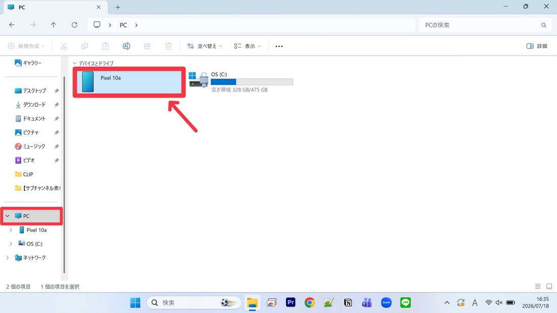
Task: Click the OS (C:) storage usage bar
Action: coord(252,82)
